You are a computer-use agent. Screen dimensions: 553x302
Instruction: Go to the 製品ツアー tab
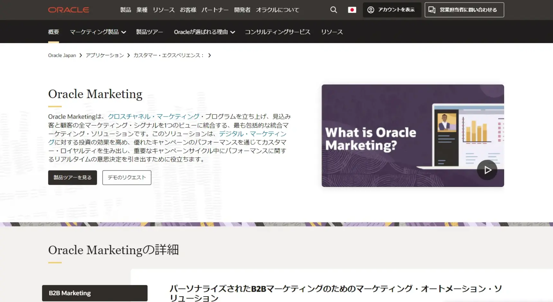(150, 32)
